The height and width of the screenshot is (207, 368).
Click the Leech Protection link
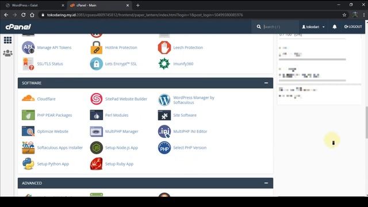coord(188,48)
